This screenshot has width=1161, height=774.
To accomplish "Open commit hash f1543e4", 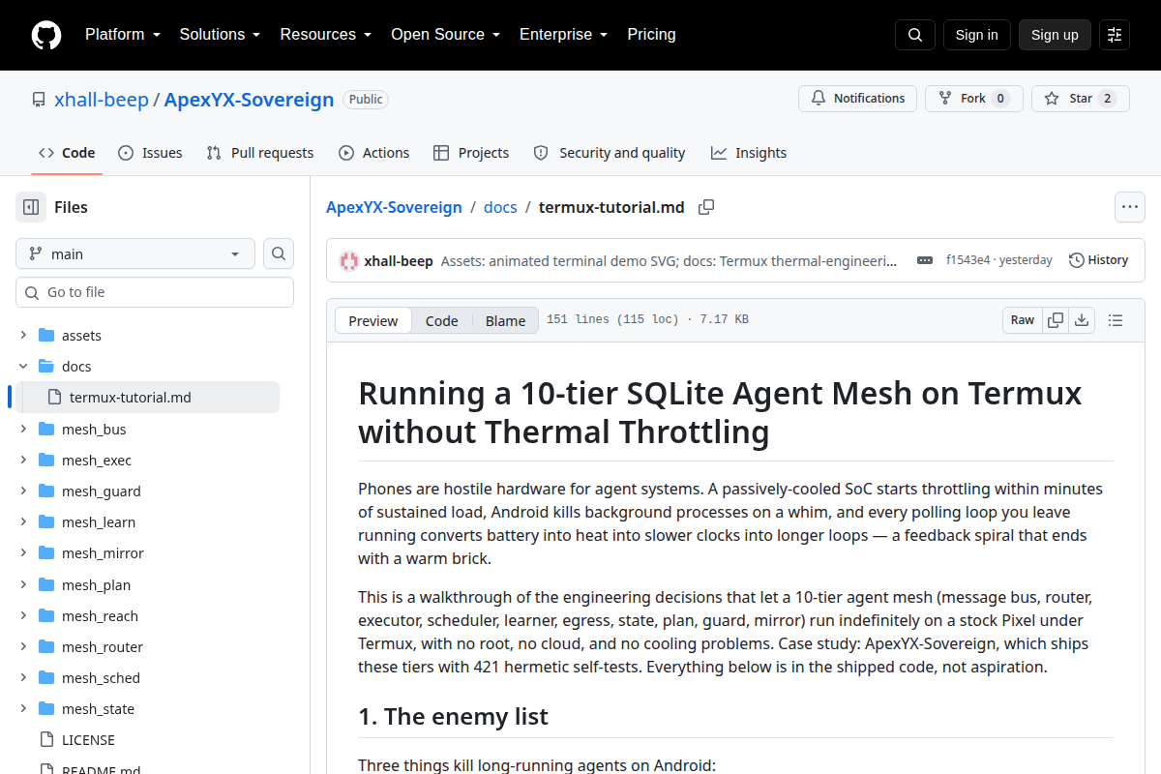I will pos(967,260).
